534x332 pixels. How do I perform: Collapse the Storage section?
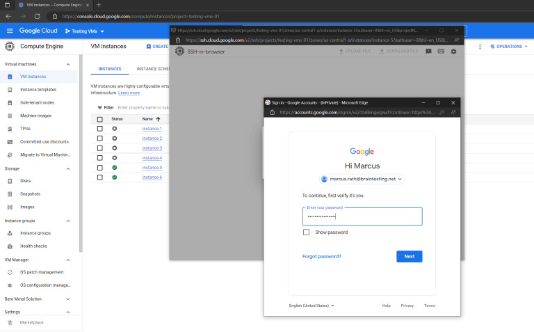pos(68,168)
